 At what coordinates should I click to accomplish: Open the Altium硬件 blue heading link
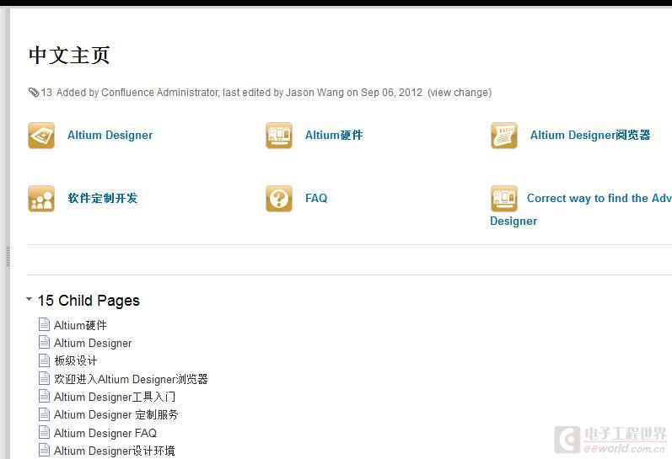click(x=334, y=136)
